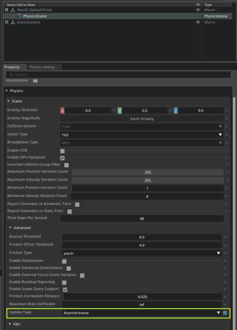Click Maximum Bias Coefficient inf field

pyautogui.click(x=142, y=305)
